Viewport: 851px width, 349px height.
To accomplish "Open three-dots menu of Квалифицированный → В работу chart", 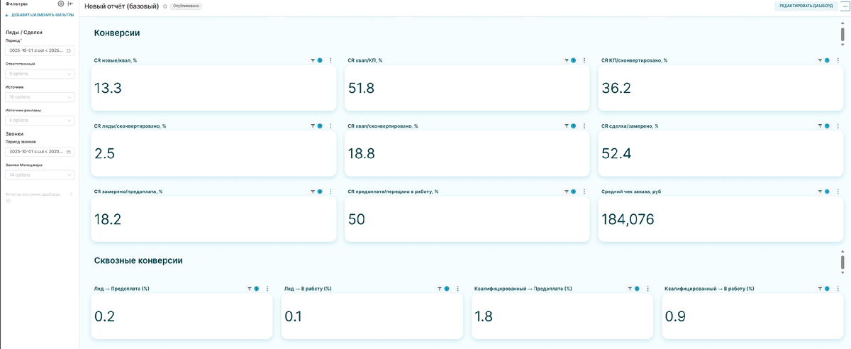I will click(838, 289).
